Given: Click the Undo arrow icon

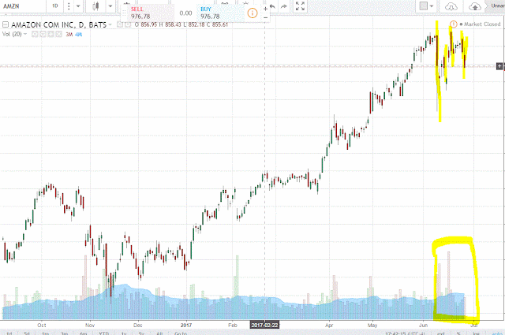Looking at the screenshot, I should point(272,6).
